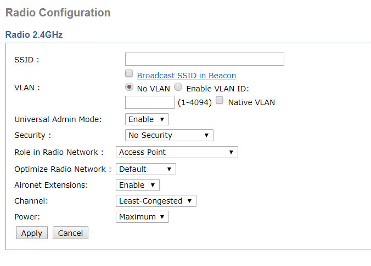The width and height of the screenshot is (371, 266).
Task: Click the Enable VLAN ID label text
Action: point(218,89)
